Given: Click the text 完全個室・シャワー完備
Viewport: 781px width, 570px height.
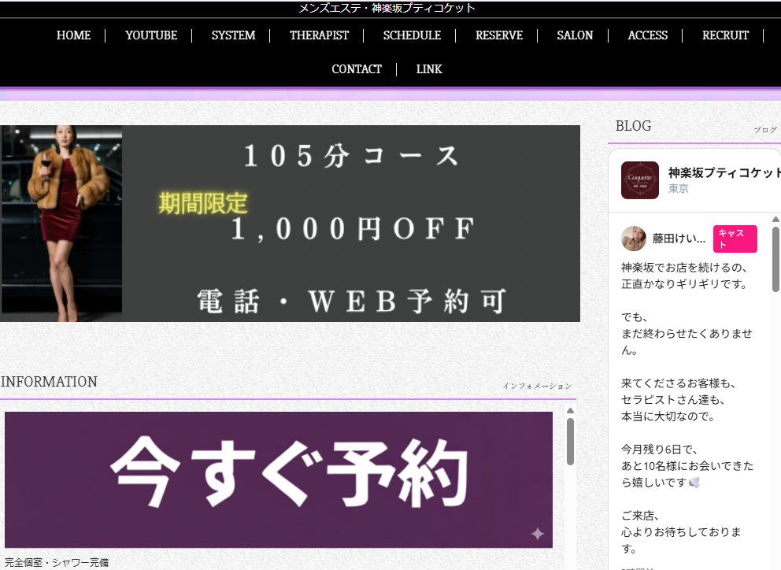Looking at the screenshot, I should [57, 563].
